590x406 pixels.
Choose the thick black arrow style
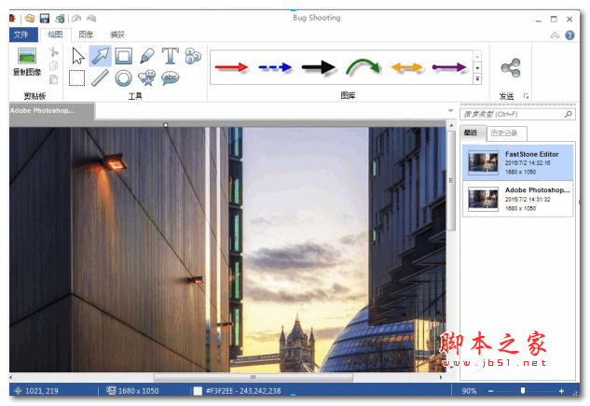click(319, 67)
